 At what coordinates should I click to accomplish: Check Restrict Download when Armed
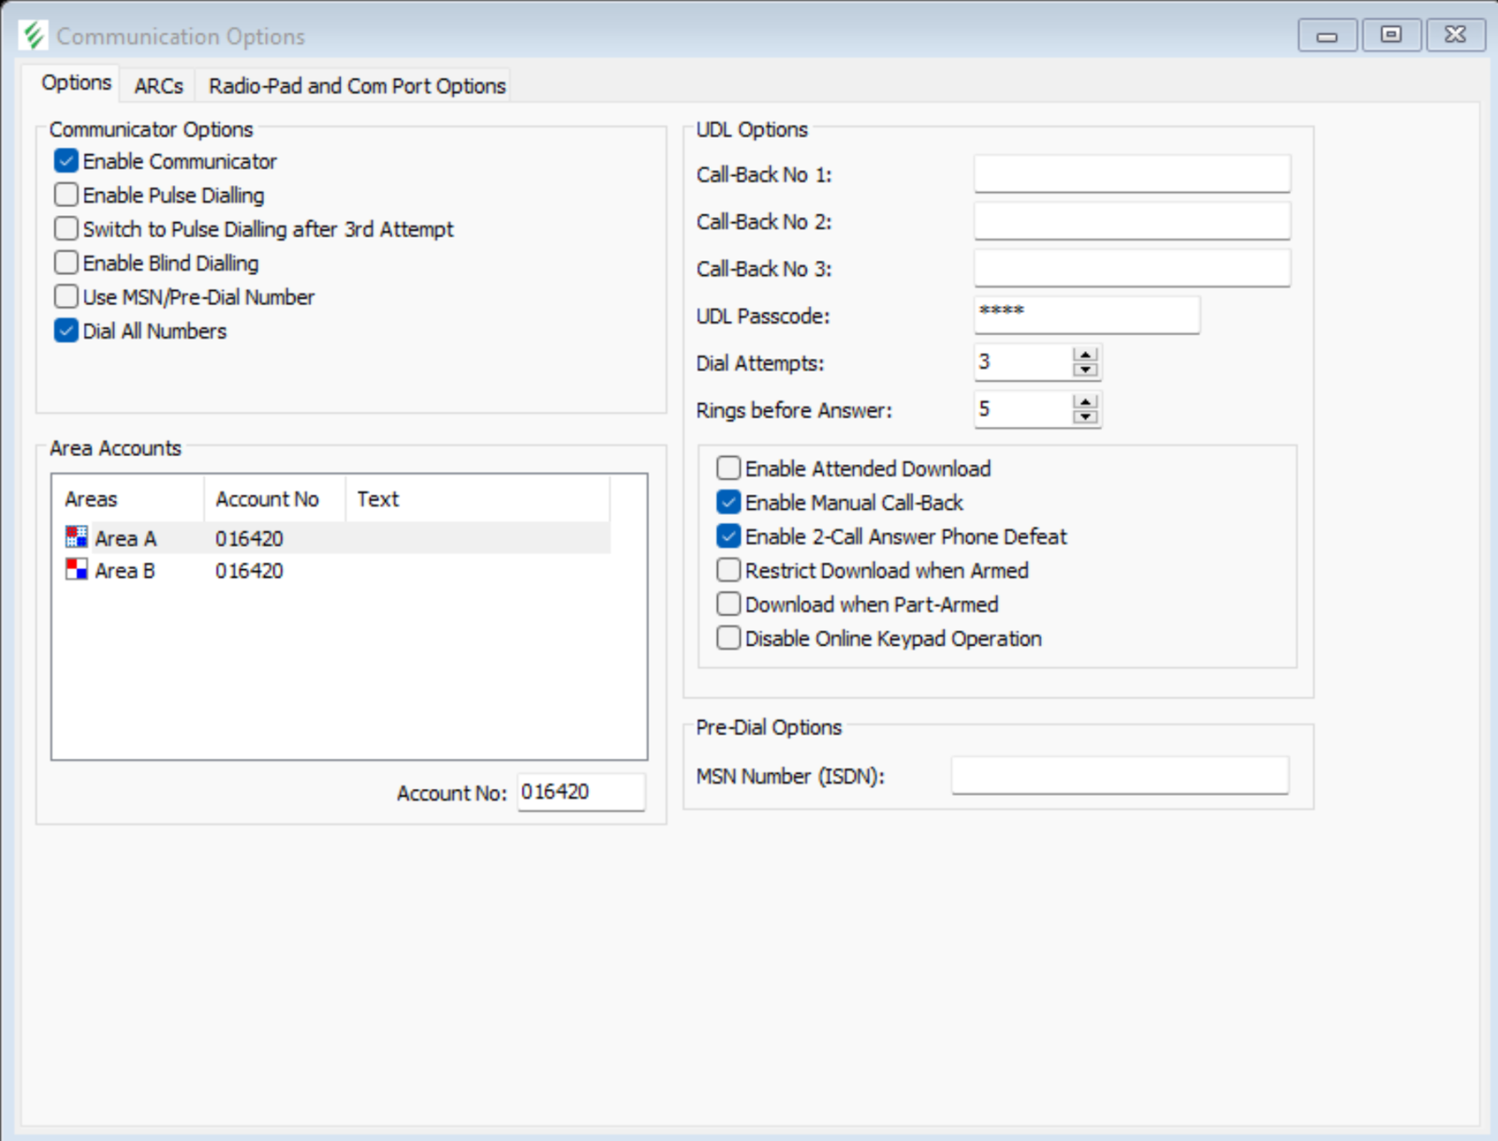[728, 570]
